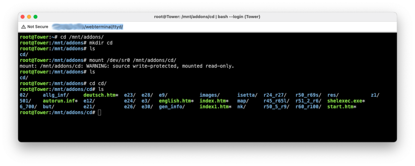Click the "res/" directory entry
This screenshot has height=166, width=415.
[x=333, y=95]
